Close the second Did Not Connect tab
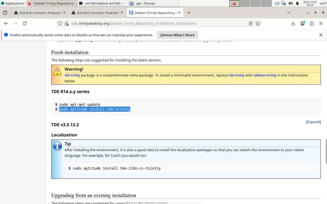Image resolution: width=327 pixels, height=204 pixels. [122, 12]
